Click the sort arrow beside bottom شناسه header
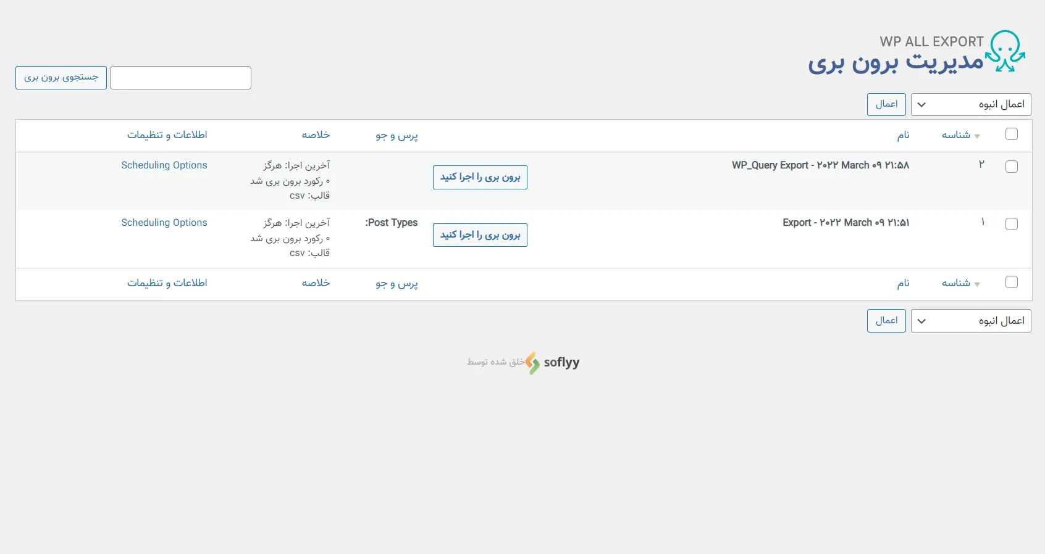 click(x=977, y=284)
